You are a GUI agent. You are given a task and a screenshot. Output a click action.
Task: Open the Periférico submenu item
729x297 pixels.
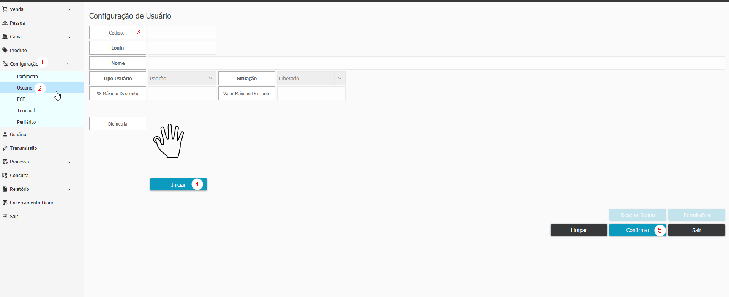click(x=42, y=122)
